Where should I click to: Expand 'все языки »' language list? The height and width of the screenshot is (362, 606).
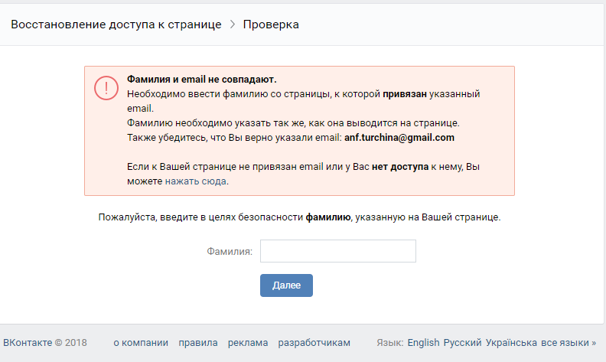[569, 343]
